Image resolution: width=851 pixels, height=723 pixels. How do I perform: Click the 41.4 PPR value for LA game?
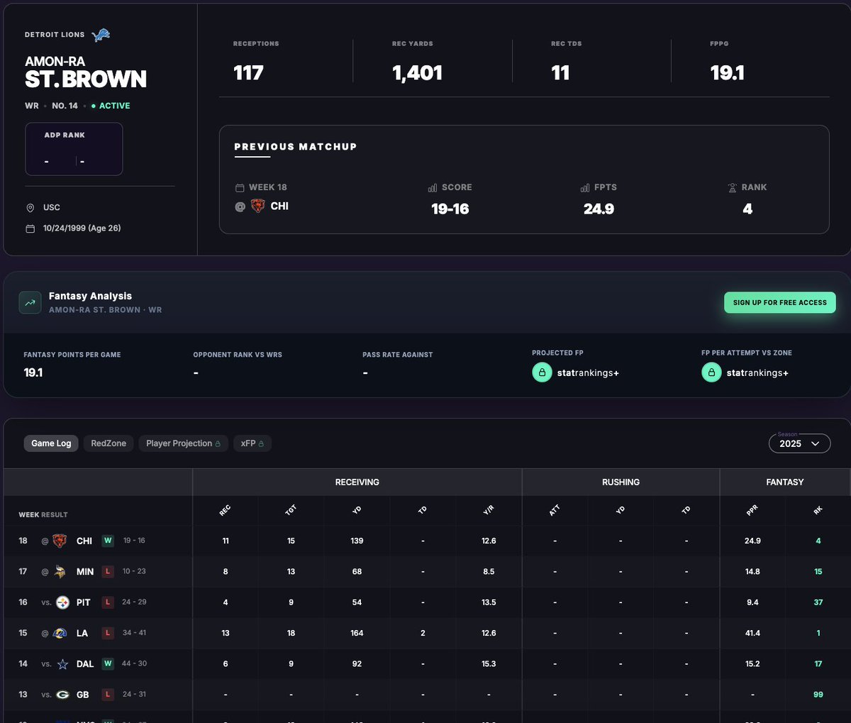click(752, 633)
